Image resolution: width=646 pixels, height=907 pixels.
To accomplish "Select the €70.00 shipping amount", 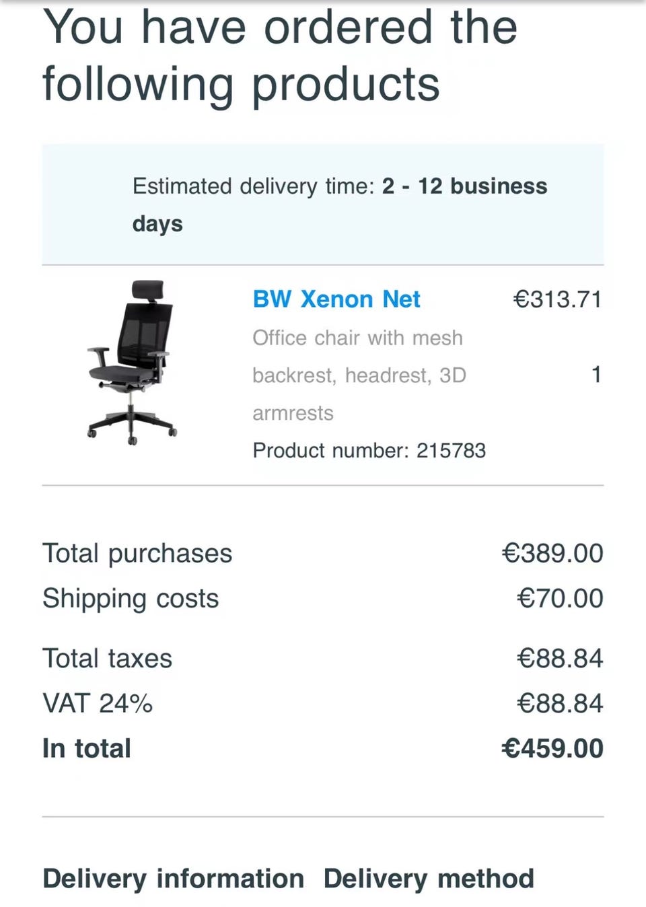I will click(x=560, y=598).
